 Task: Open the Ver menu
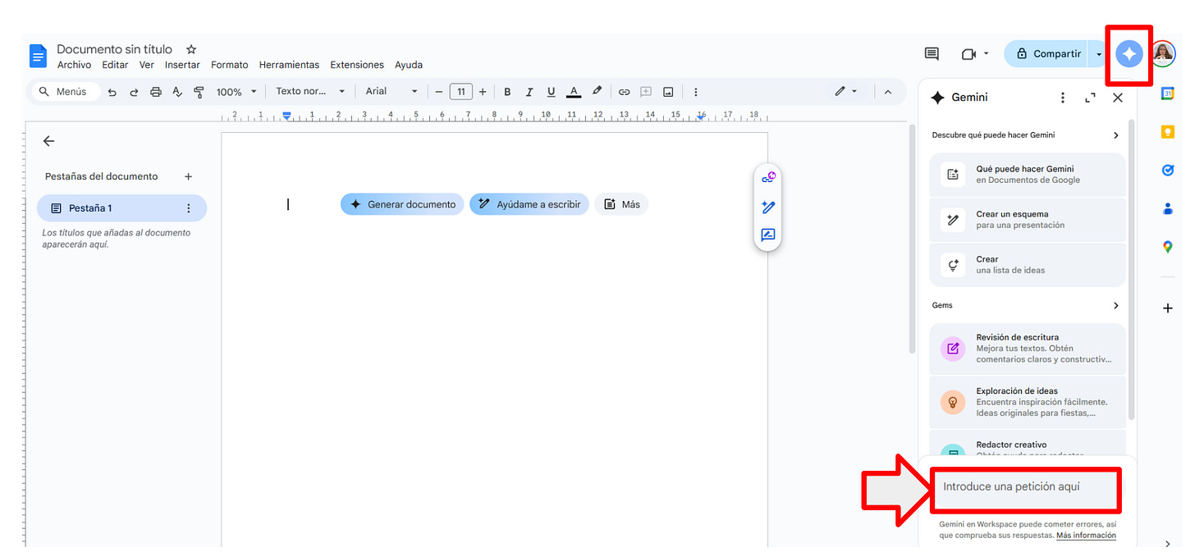[x=146, y=65]
